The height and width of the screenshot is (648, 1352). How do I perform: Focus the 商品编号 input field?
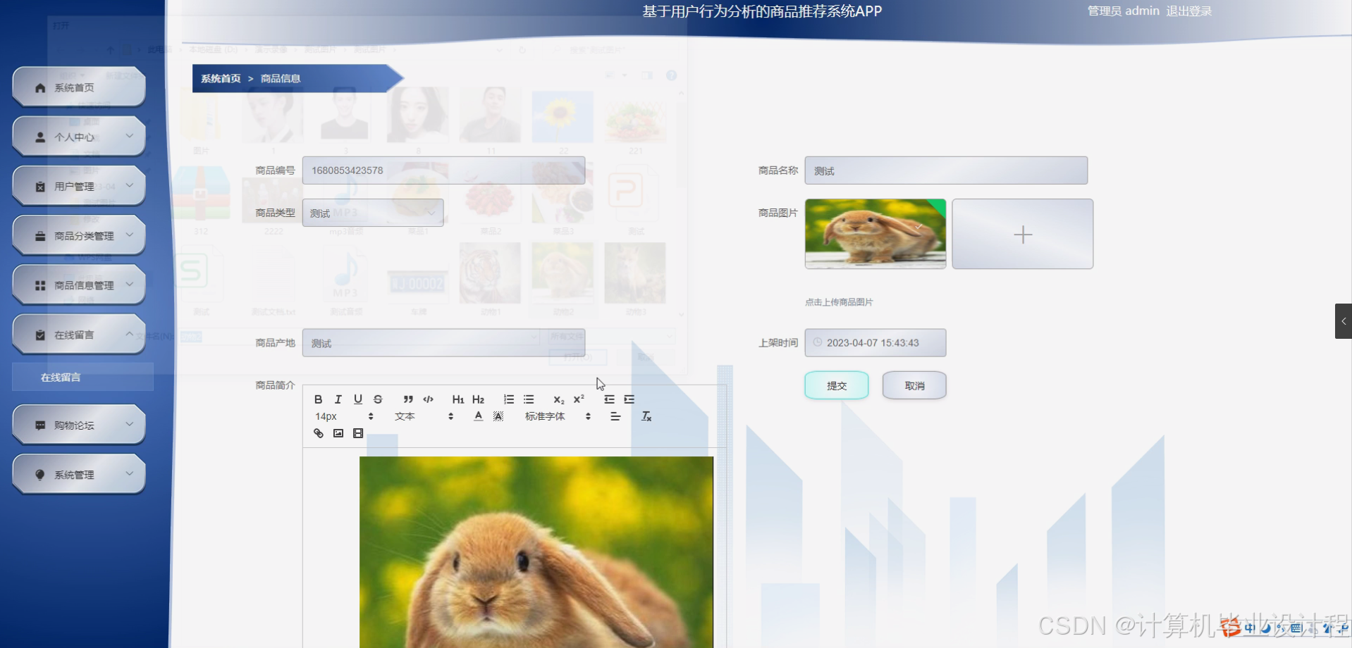click(443, 170)
